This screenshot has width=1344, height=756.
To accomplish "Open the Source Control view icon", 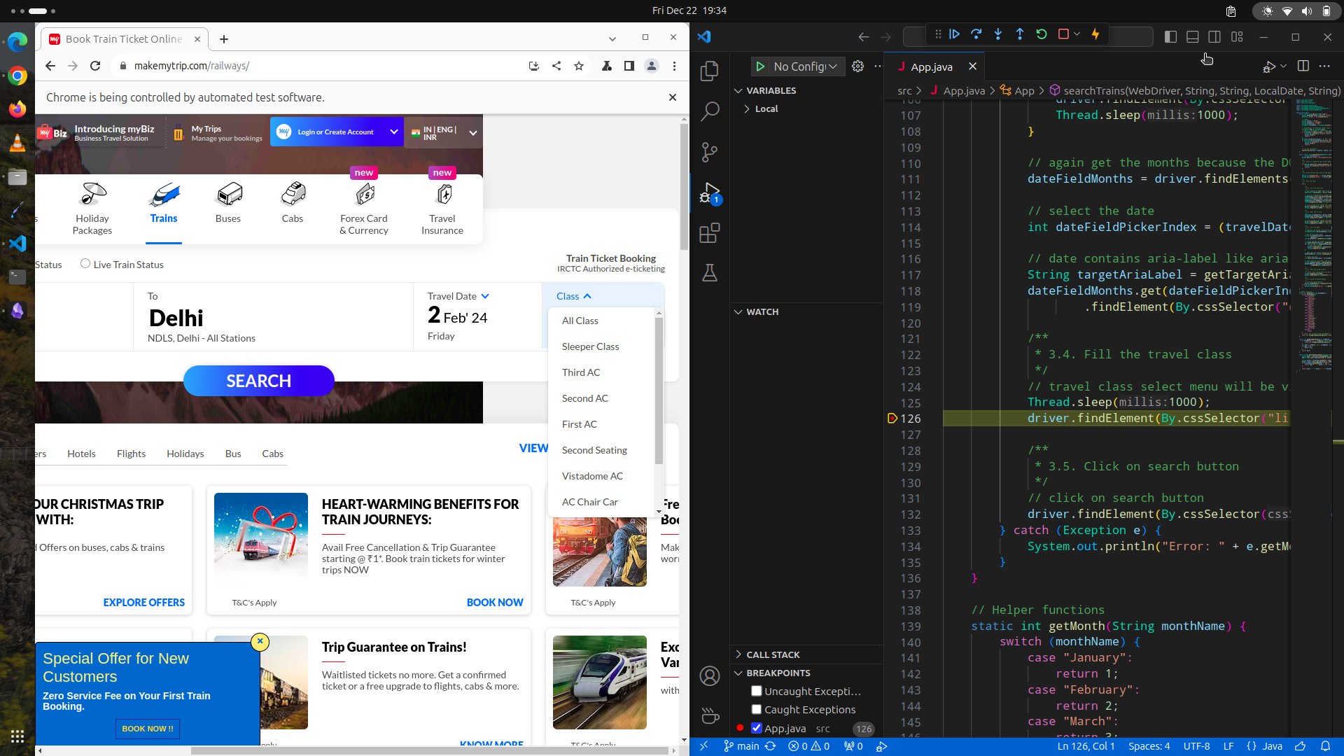I will [710, 152].
